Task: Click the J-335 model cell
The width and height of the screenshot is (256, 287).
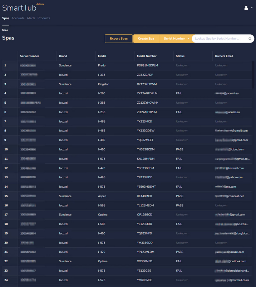Action: coord(102,75)
